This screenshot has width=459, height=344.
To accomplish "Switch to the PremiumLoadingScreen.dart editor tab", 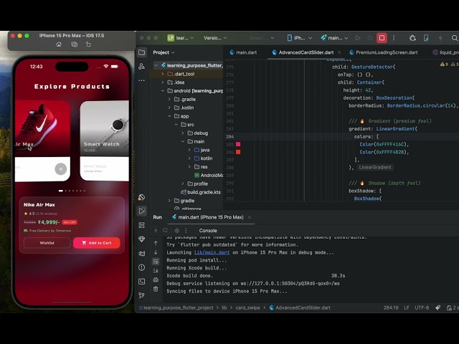I will click(384, 52).
